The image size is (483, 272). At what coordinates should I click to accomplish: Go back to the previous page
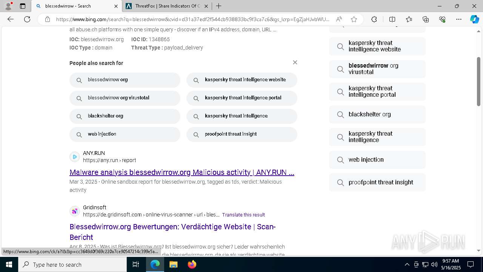(x=11, y=19)
